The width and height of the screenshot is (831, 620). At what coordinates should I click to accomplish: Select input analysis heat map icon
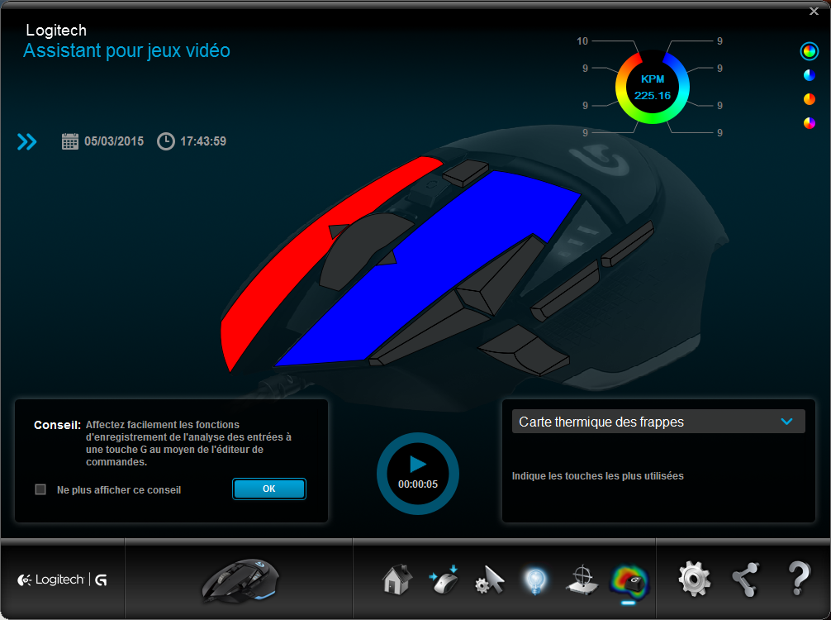629,582
